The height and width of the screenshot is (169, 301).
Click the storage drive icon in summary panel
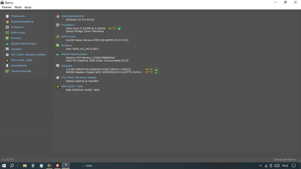58,66
